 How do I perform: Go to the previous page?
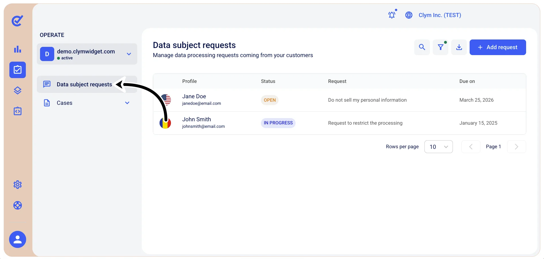pyautogui.click(x=471, y=147)
